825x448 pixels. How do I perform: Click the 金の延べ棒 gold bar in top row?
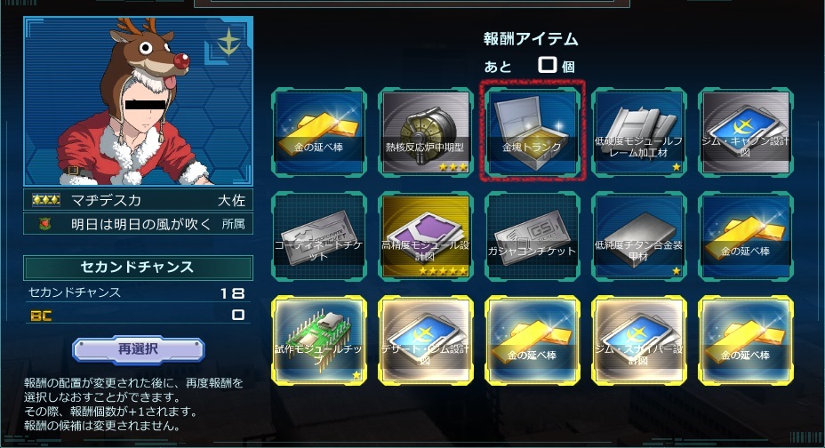pos(319,132)
